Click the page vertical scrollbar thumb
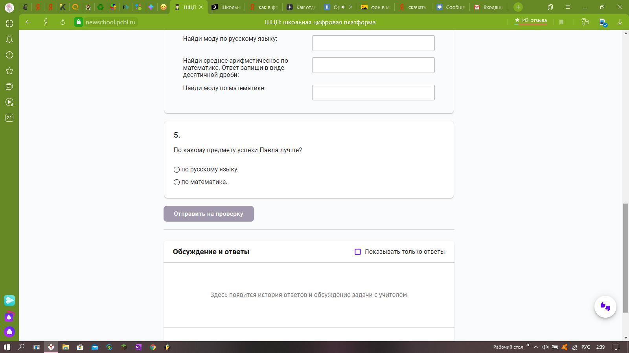The image size is (629, 353). coord(625,258)
